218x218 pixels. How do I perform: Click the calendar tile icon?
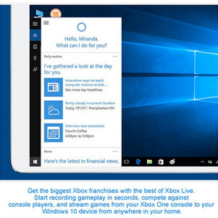click(x=53, y=133)
